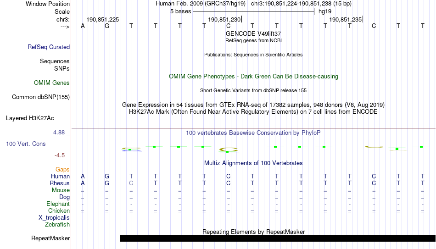436x249 pixels.
Task: Select the X_tropicalis species row label
Action: tap(54, 218)
